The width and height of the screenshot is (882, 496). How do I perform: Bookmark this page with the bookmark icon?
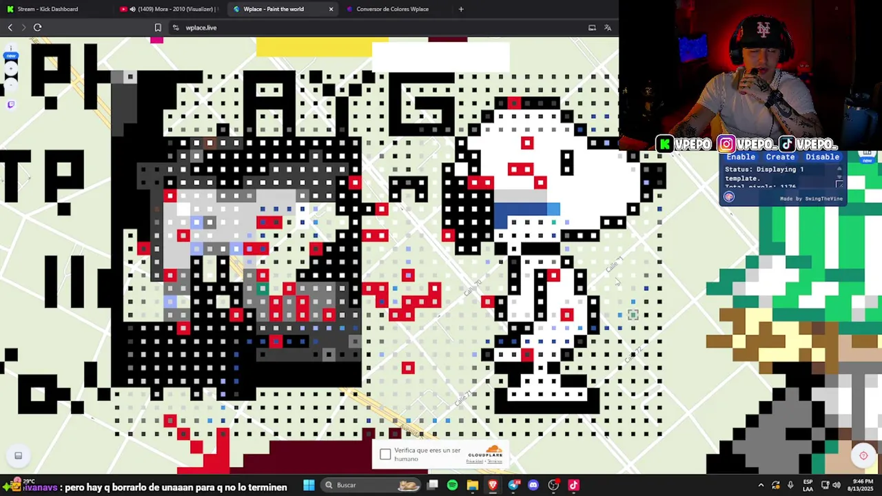pos(158,28)
